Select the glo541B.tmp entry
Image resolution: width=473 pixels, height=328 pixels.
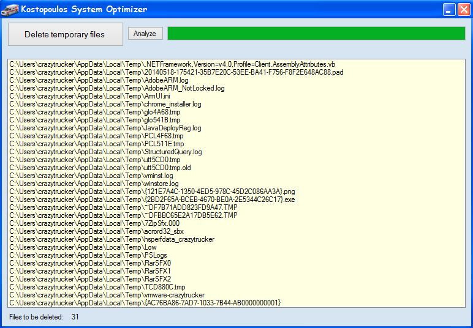[95, 120]
